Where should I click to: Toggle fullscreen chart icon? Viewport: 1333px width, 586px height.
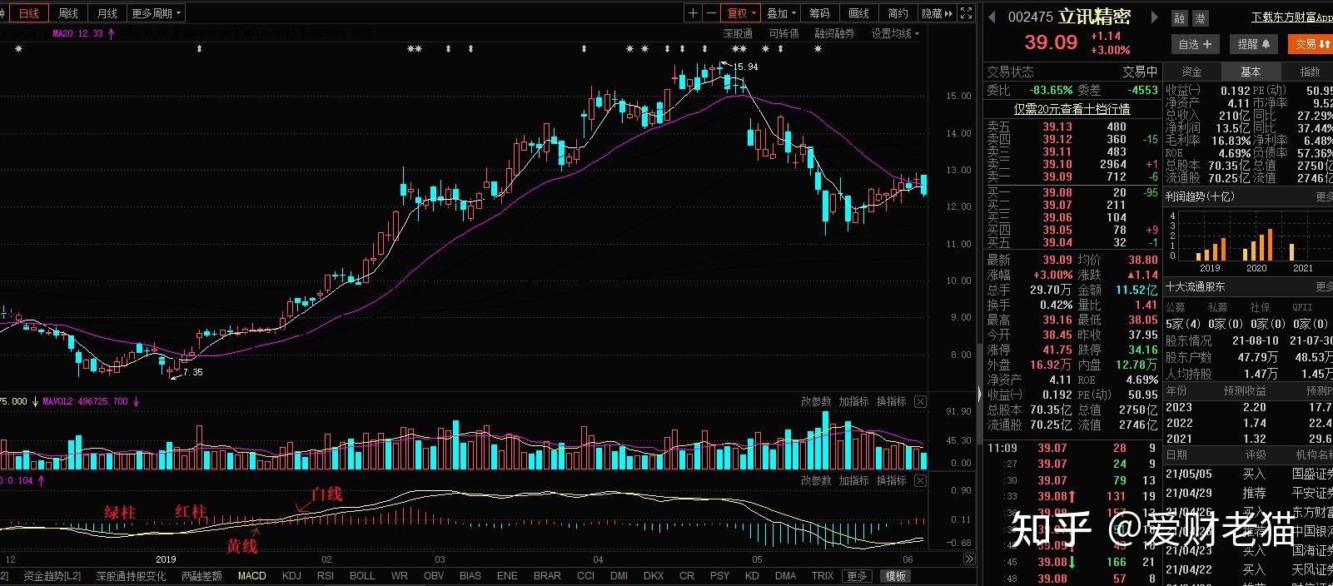pyautogui.click(x=966, y=13)
